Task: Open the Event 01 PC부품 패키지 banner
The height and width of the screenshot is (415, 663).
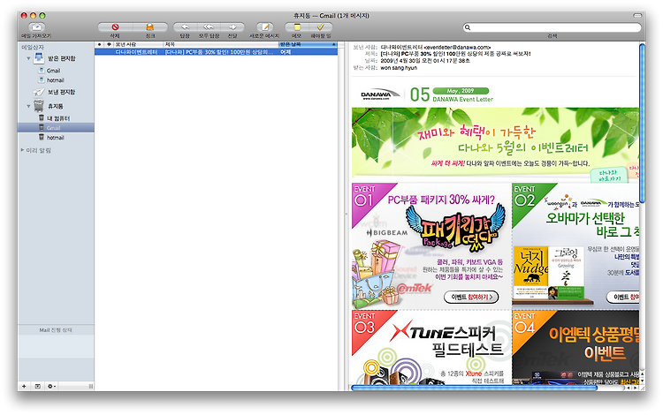Action: point(431,246)
